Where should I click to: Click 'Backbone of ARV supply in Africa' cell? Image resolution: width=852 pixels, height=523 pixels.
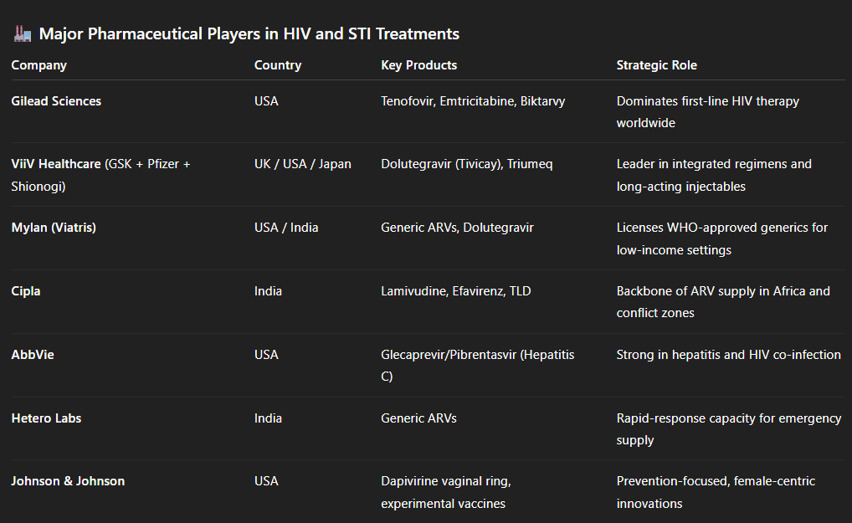coord(723,302)
